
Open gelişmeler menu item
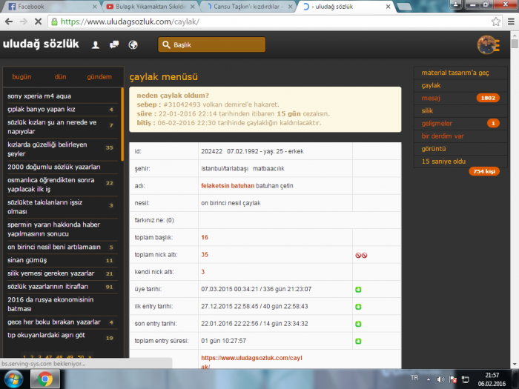[x=437, y=124]
